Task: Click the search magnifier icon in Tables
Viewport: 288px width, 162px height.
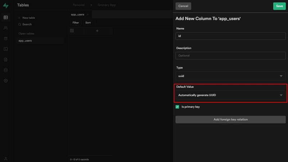Action: pyautogui.click(x=19, y=24)
